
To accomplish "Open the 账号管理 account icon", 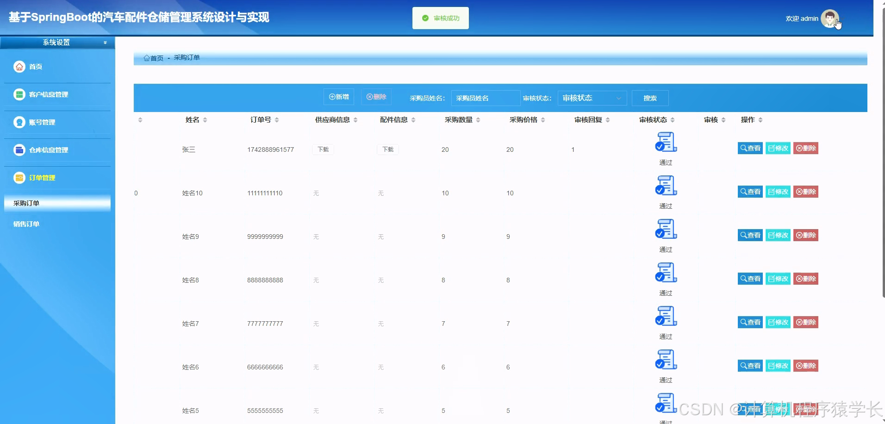I will tap(19, 122).
